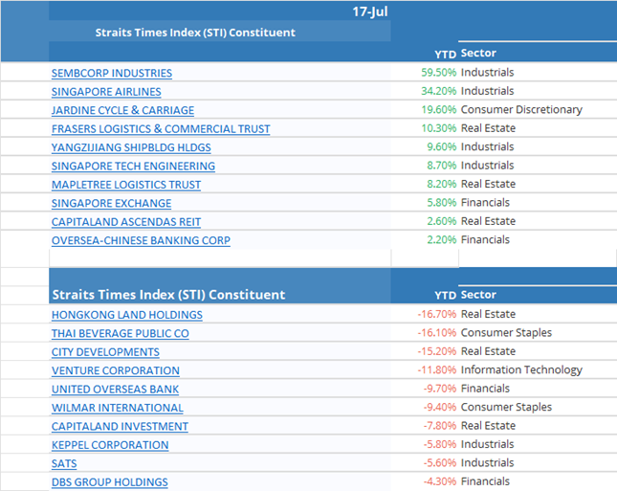Image resolution: width=617 pixels, height=491 pixels.
Task: Open the MAPLETREE LOGISTICS TRUST link
Action: click(126, 185)
